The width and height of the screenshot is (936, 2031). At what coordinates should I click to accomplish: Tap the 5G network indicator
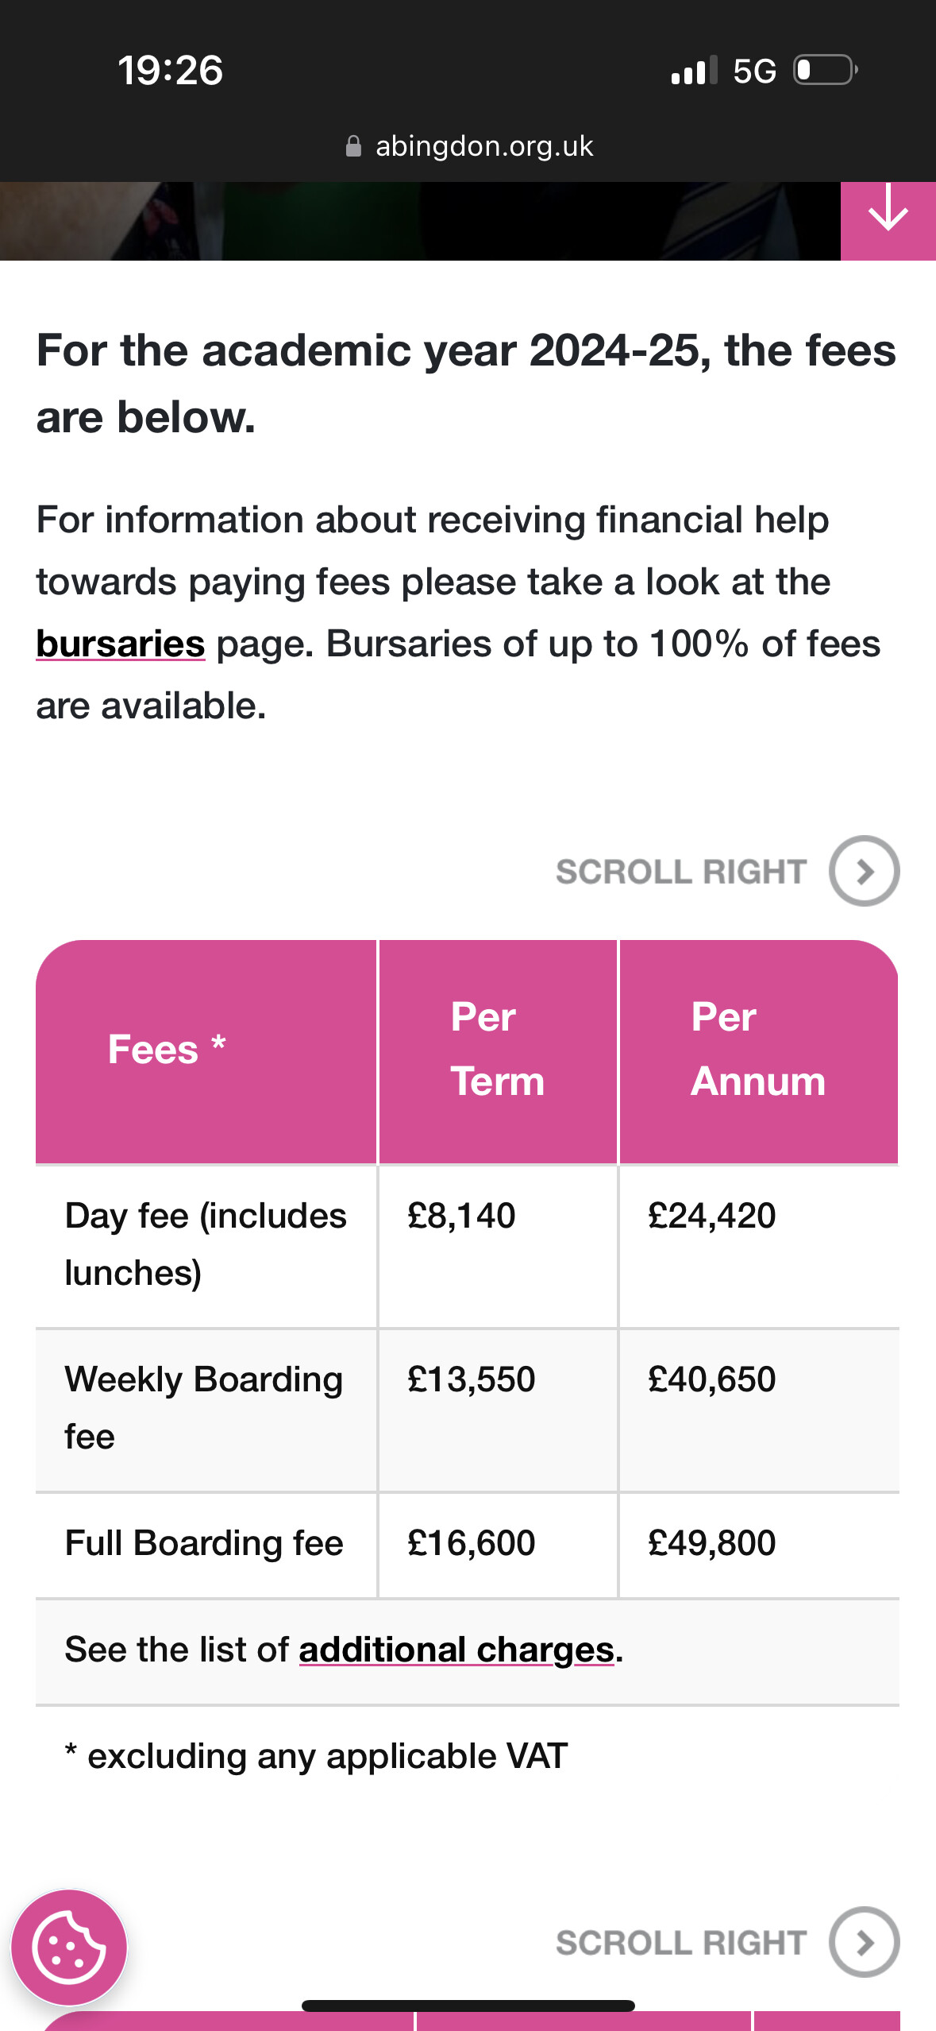[x=753, y=72]
